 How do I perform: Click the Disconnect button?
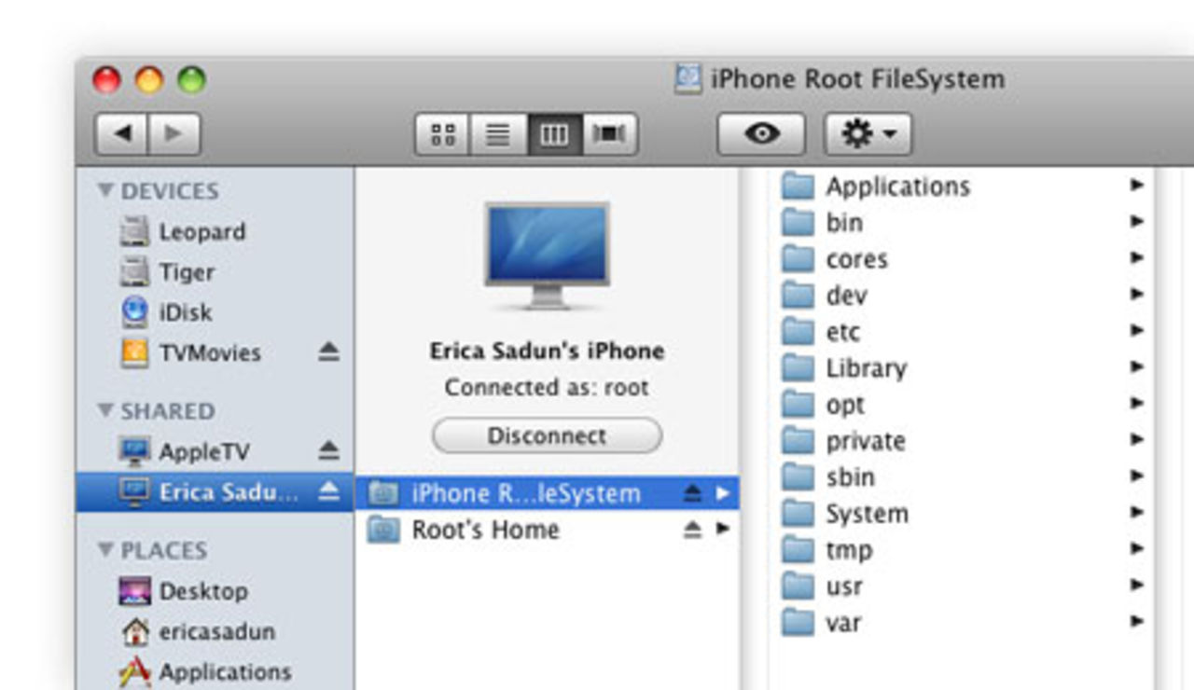tap(546, 435)
